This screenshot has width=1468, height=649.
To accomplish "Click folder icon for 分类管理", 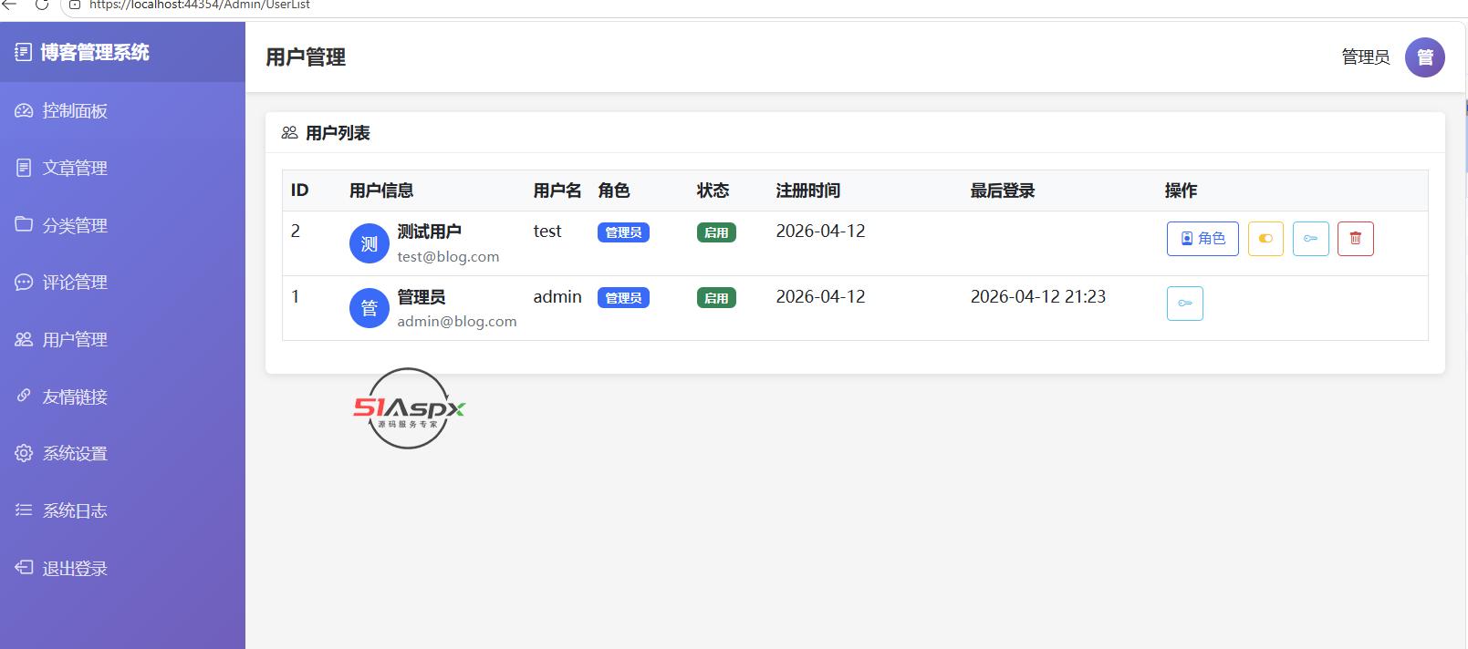I will tap(24, 224).
